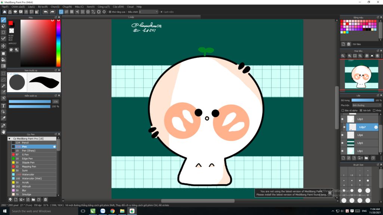
Task: Click the layer opacity Độ trong slider
Action: point(363,100)
